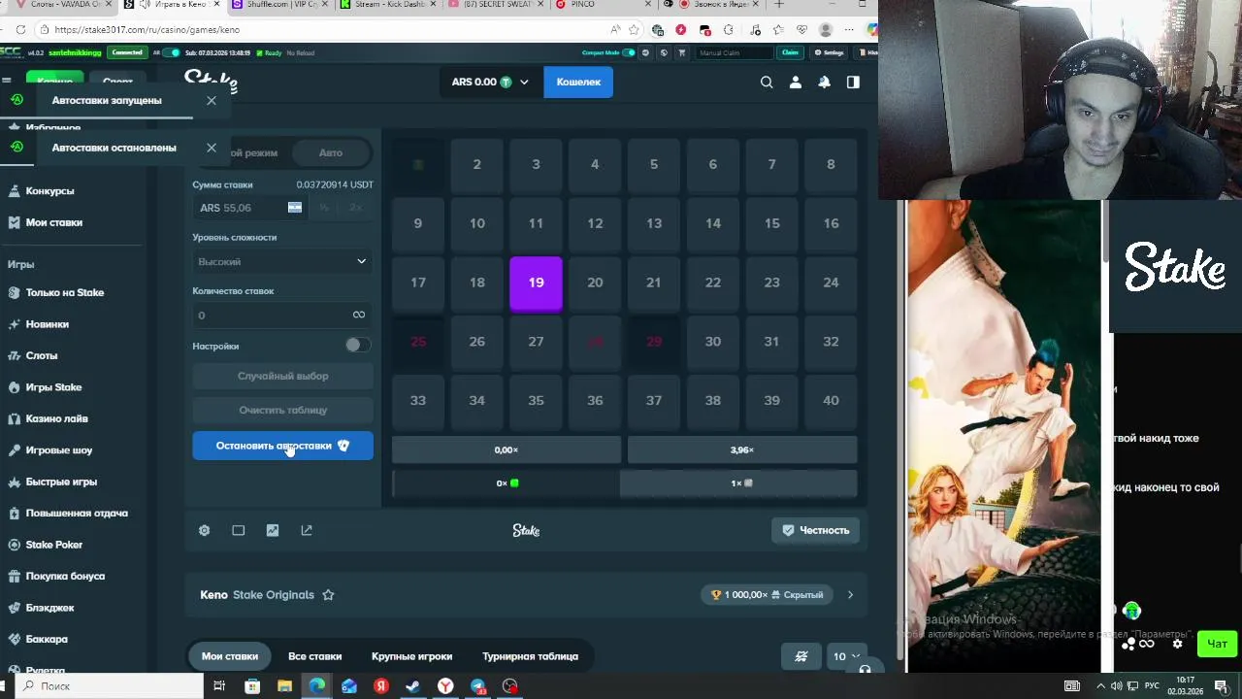Open hamburger menu icon at sidebar top
This screenshot has height=699, width=1242.
click(x=7, y=82)
